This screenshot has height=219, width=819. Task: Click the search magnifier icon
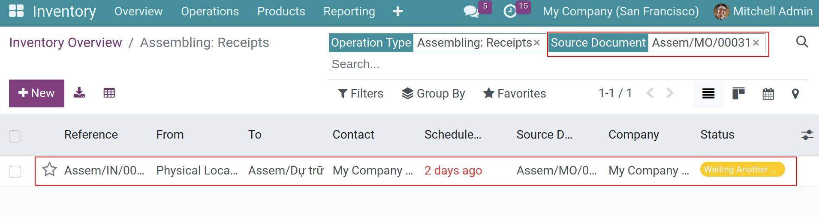point(802,41)
